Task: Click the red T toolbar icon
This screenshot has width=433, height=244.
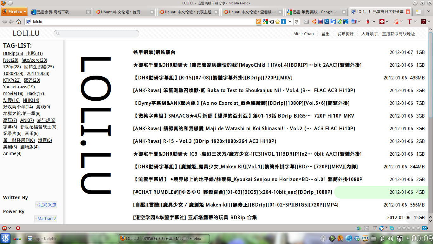Action: pyautogui.click(x=410, y=22)
